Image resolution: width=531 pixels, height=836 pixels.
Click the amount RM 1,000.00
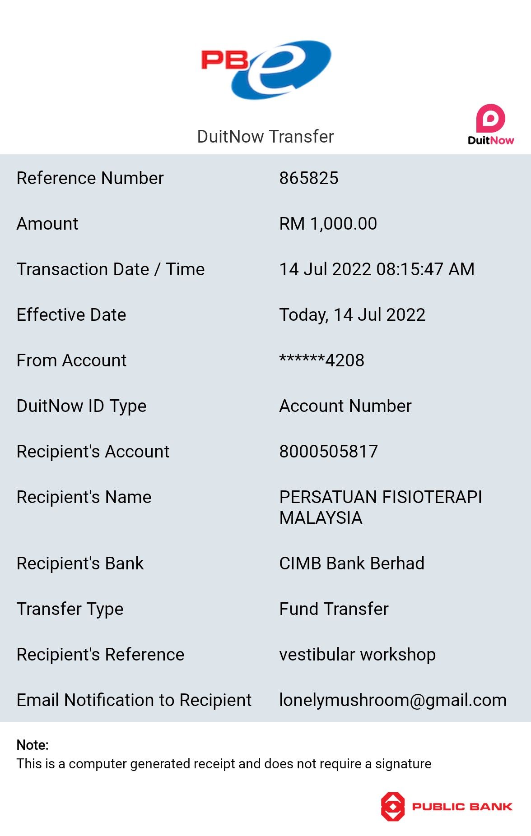(x=328, y=224)
